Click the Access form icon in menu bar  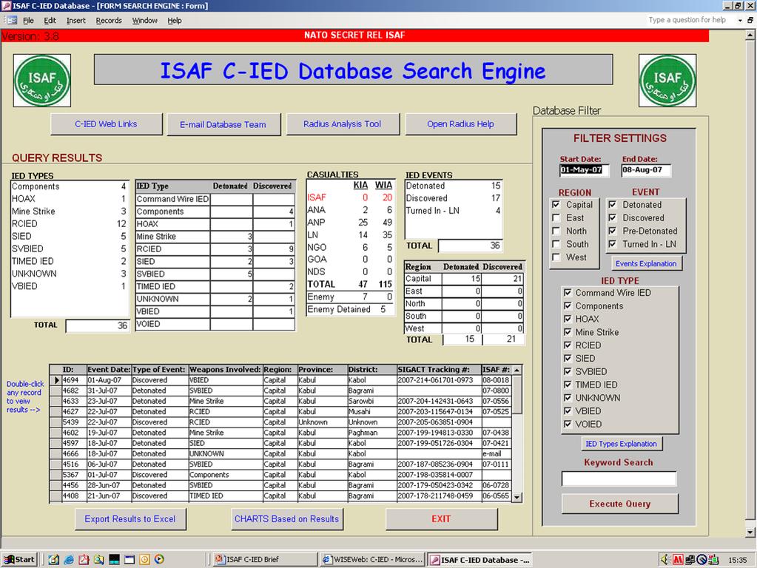pyautogui.click(x=12, y=20)
